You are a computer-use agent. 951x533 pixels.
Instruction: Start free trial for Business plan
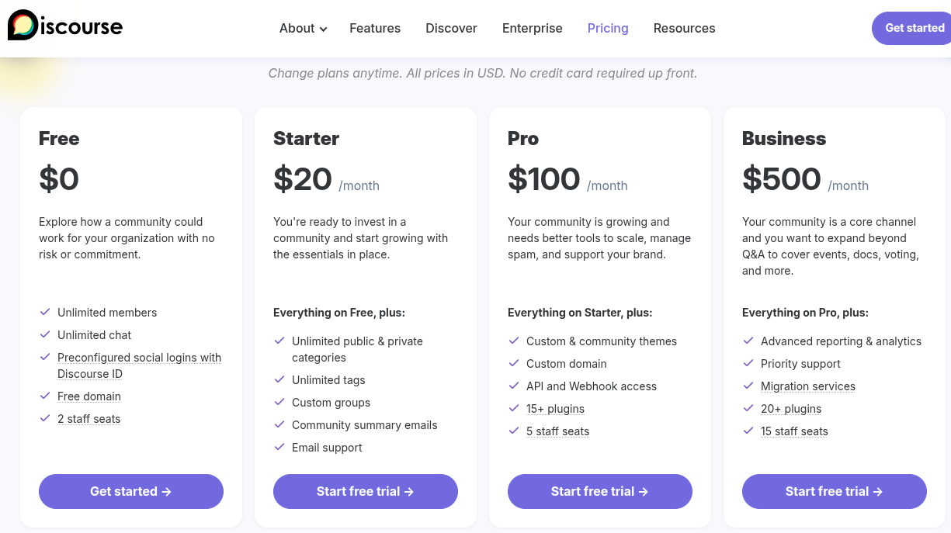(835, 491)
